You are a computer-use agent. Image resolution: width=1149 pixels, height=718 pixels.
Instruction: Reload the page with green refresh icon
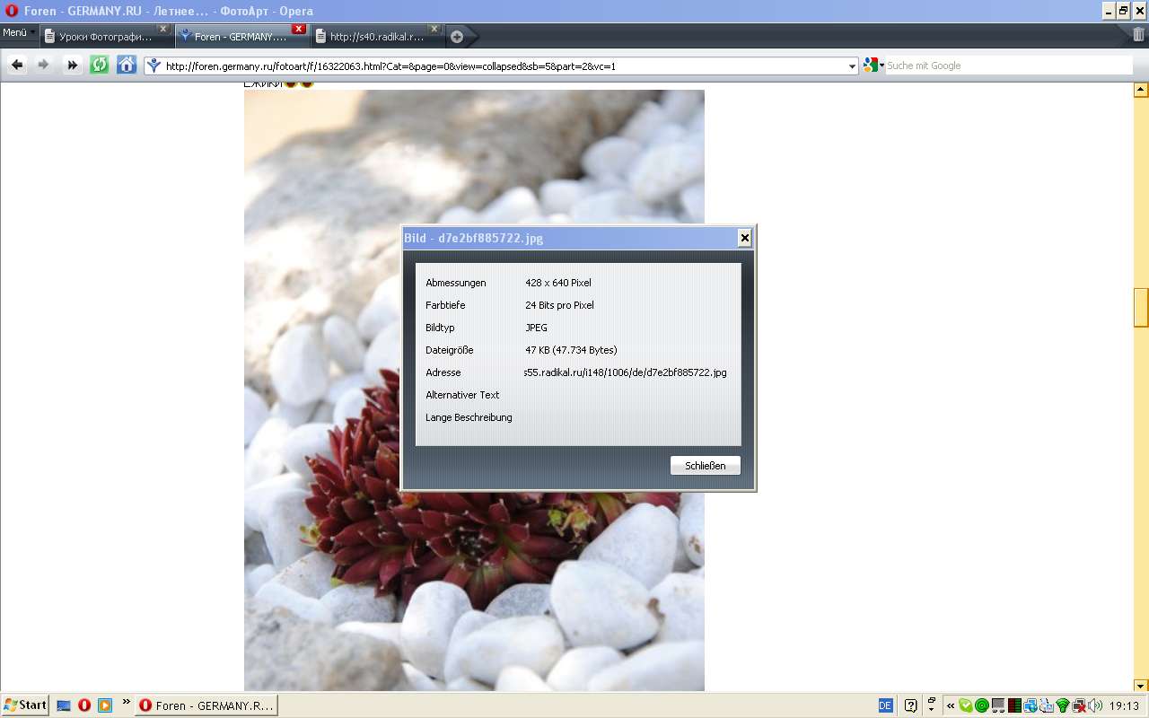(100, 65)
